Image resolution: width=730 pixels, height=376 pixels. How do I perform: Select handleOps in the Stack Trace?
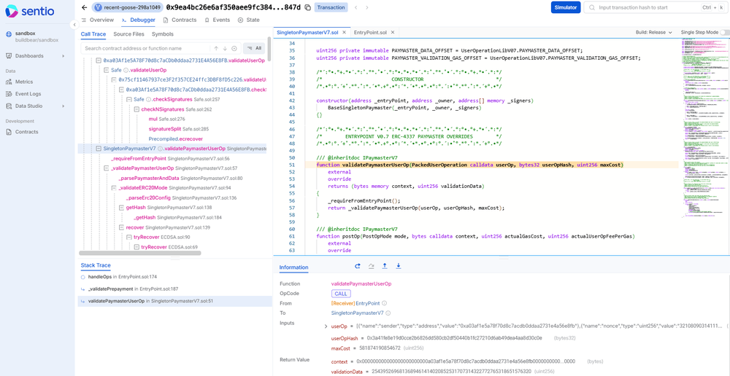(174, 277)
